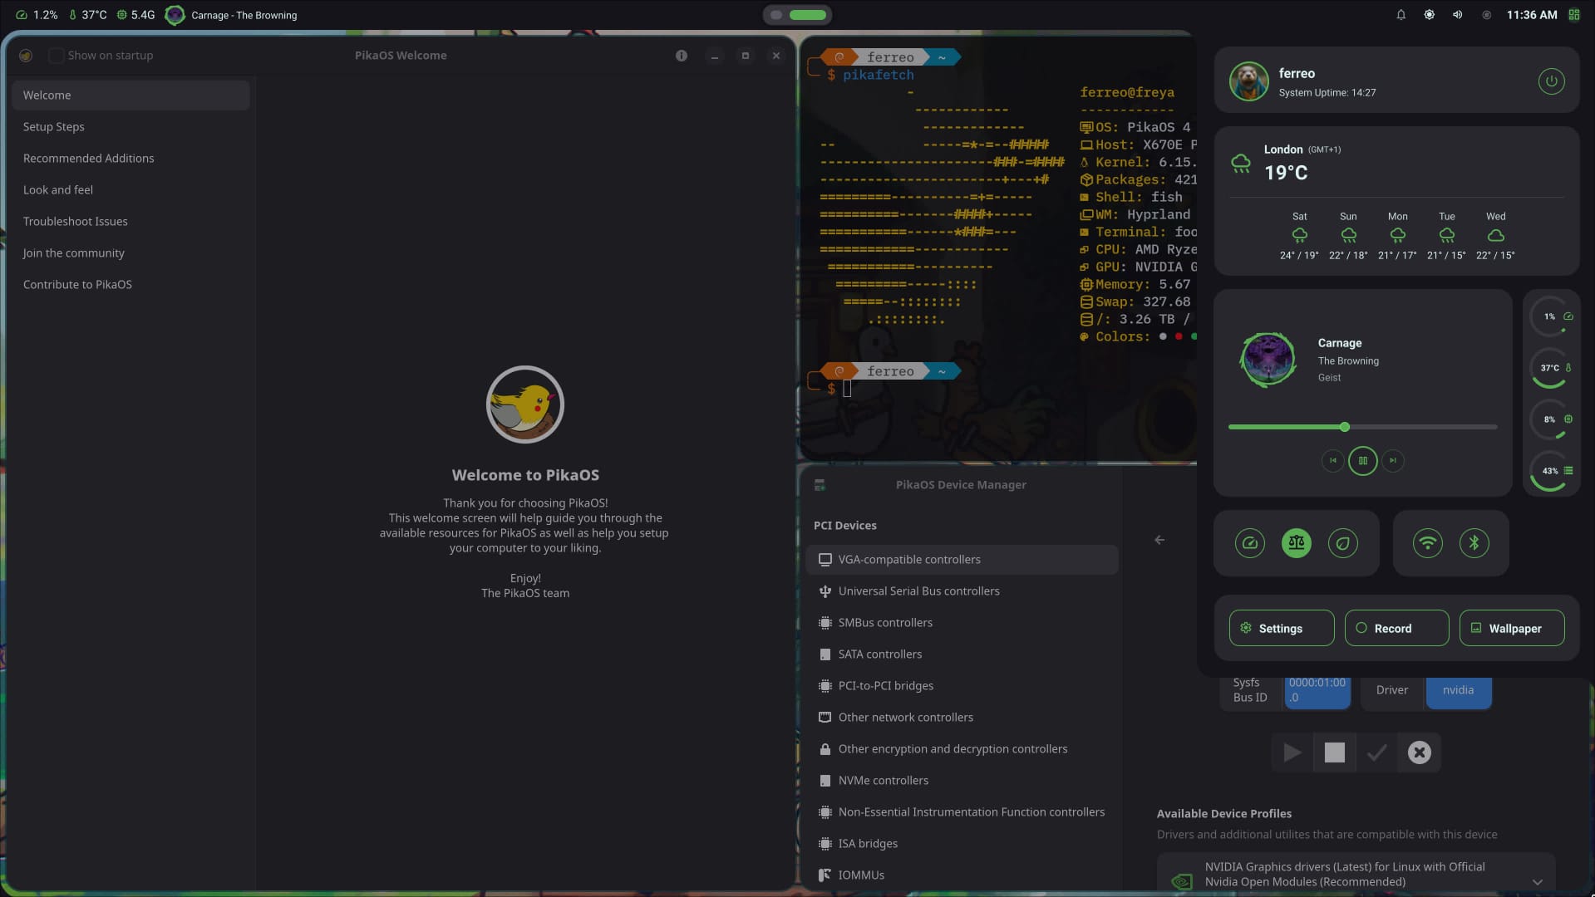Expand the NVIDIA Graphics drivers profile row

1537,882
